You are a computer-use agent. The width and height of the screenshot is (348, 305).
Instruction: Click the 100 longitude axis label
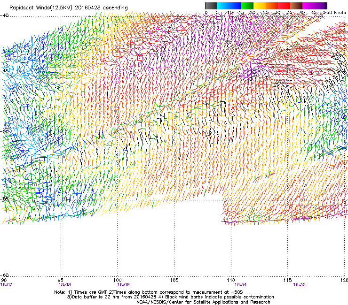pyautogui.click(x=118, y=280)
